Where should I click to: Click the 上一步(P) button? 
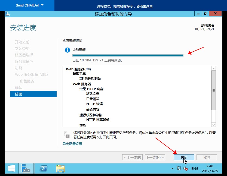point(133,157)
